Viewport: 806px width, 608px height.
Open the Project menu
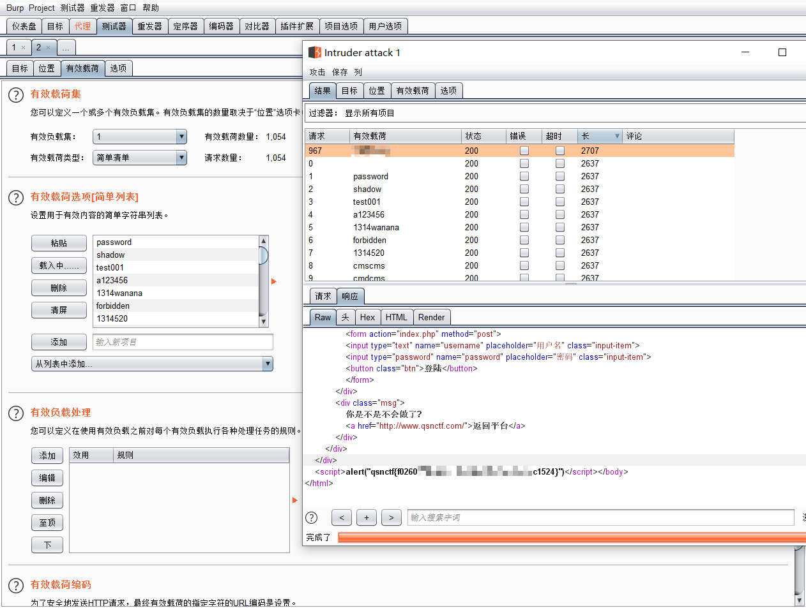pos(42,8)
